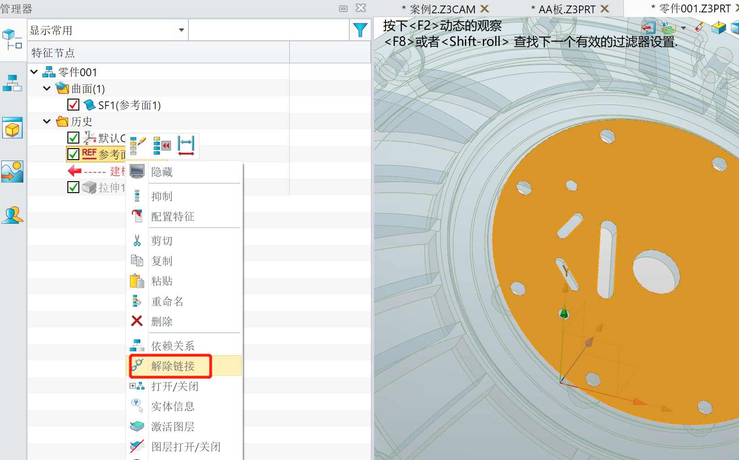Screen dimensions: 739x460
Task: Toggle the 默认CSYS history checkbox
Action: pyautogui.click(x=73, y=138)
